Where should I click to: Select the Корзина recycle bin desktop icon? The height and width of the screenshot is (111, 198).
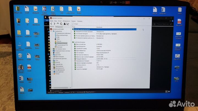tap(20, 57)
